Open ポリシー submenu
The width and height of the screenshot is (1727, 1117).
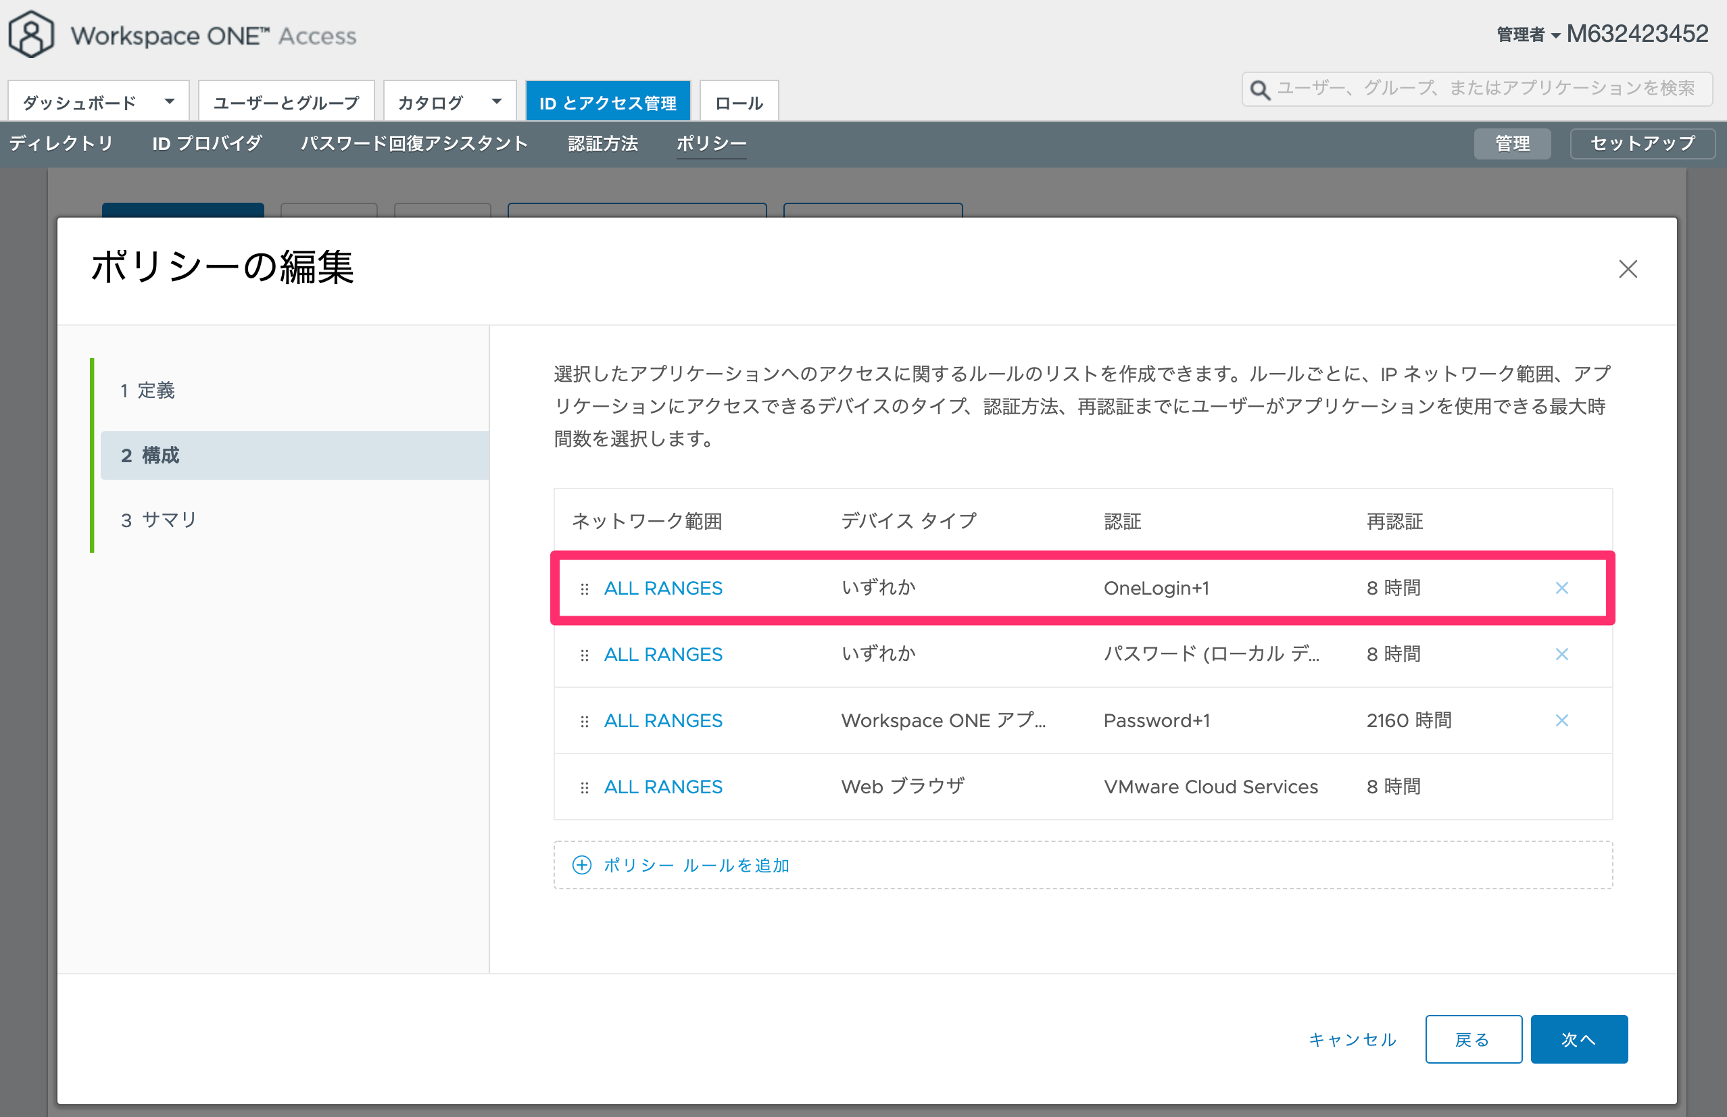711,143
